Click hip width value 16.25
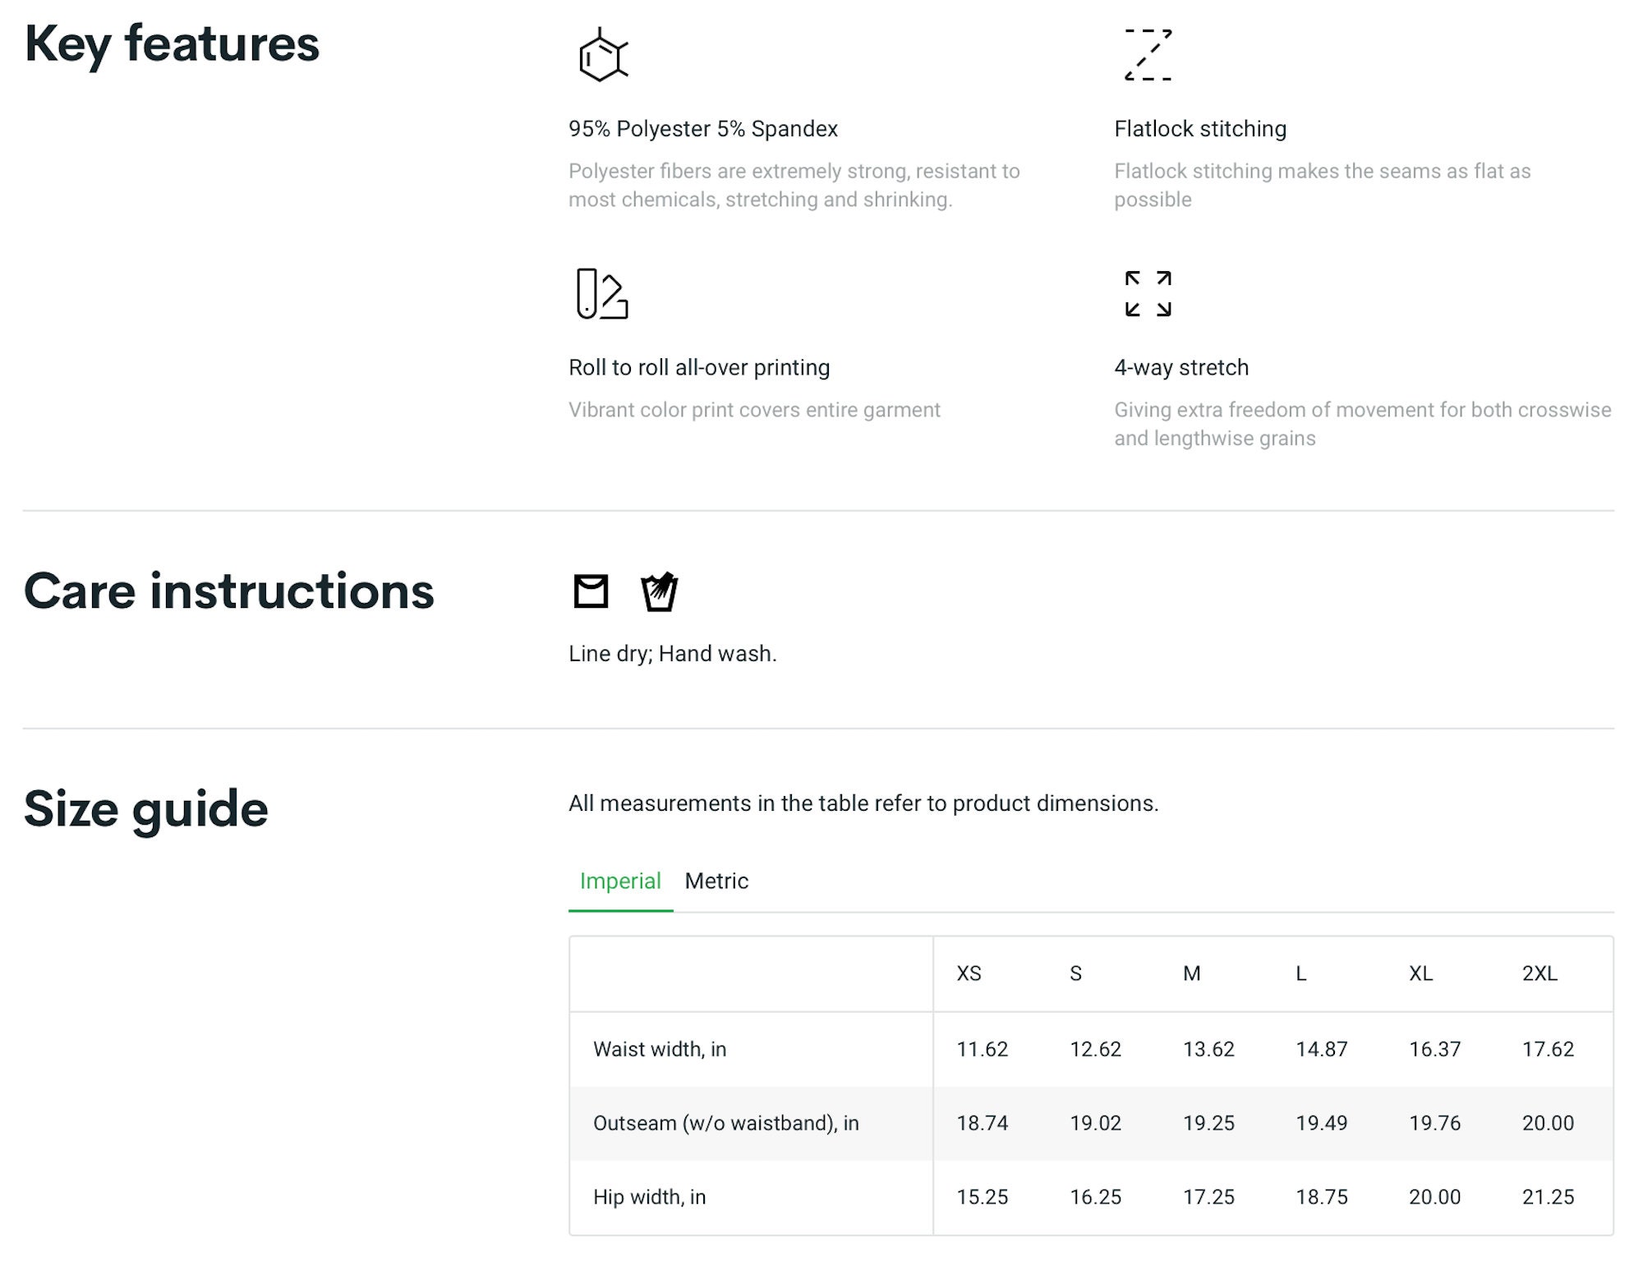Viewport: 1643px width, 1279px height. pyautogui.click(x=1095, y=1197)
